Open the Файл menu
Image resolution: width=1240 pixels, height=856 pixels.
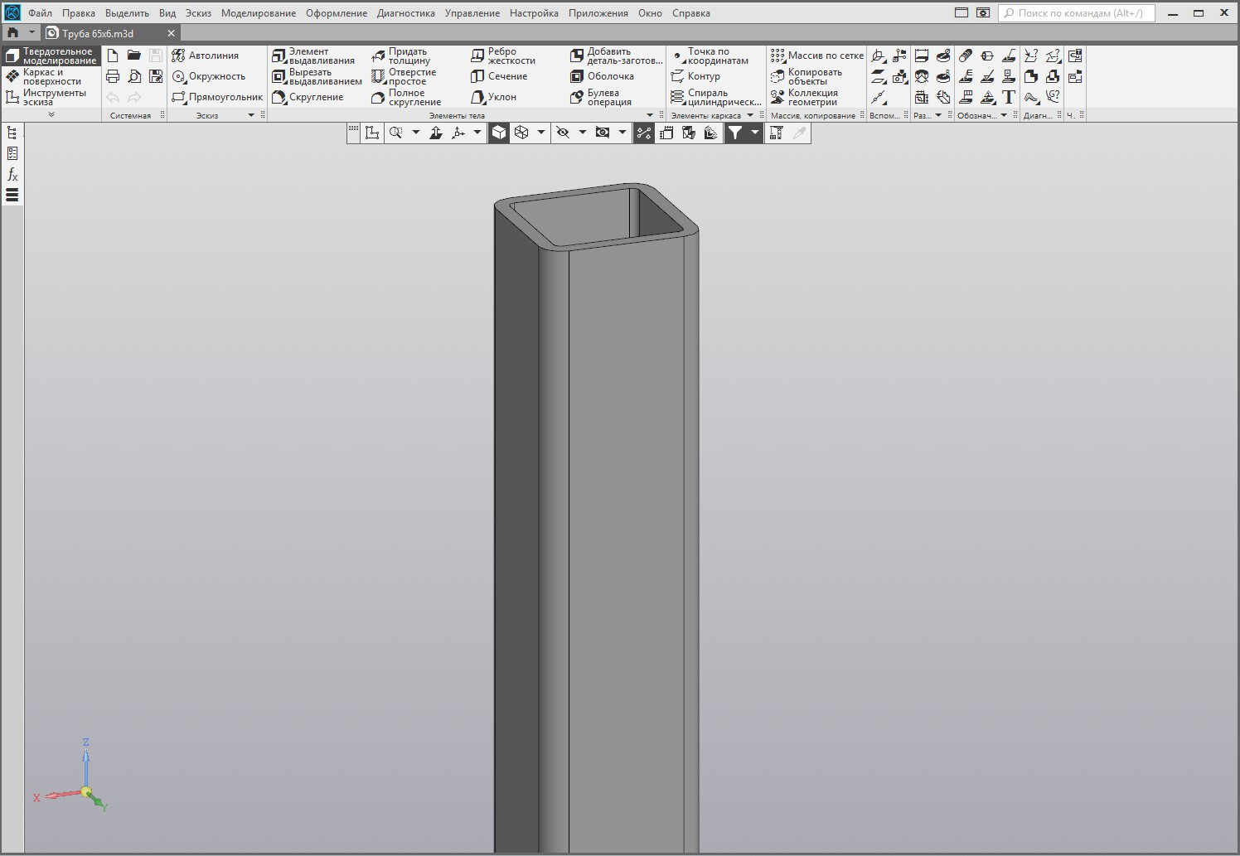point(40,13)
